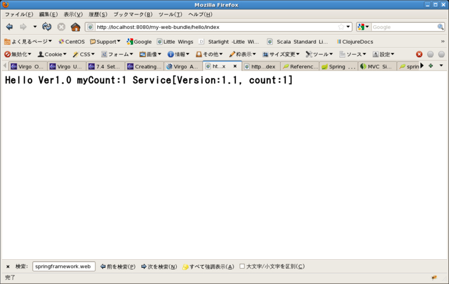Switch to the Virgo A... tab
This screenshot has width=449, height=284.
184,67
